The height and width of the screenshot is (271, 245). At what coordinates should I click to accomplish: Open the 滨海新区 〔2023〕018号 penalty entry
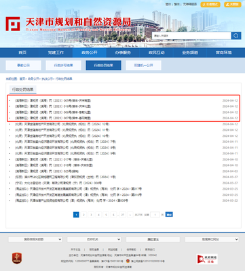coord(54,165)
